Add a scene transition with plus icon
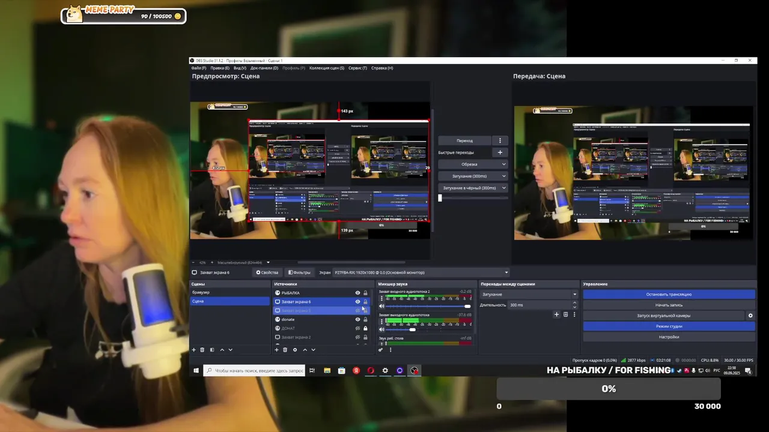Image resolution: width=769 pixels, height=432 pixels. pos(556,314)
